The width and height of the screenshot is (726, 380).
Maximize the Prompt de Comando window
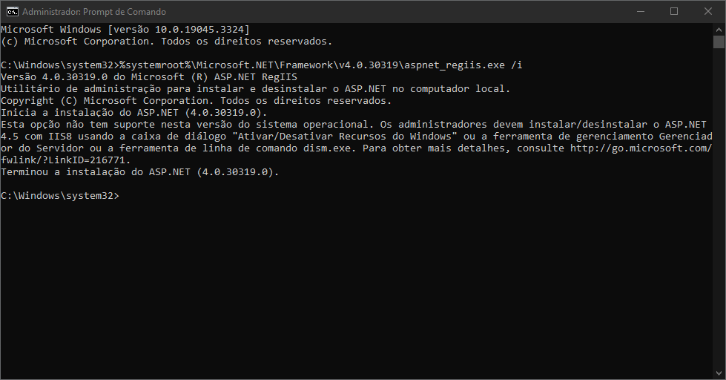coord(674,12)
